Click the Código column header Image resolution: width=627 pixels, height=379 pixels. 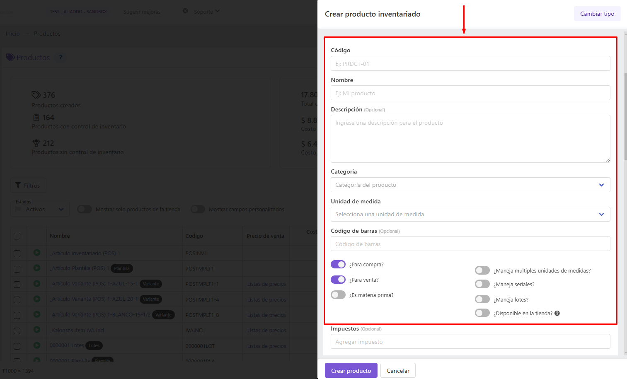pyautogui.click(x=194, y=236)
